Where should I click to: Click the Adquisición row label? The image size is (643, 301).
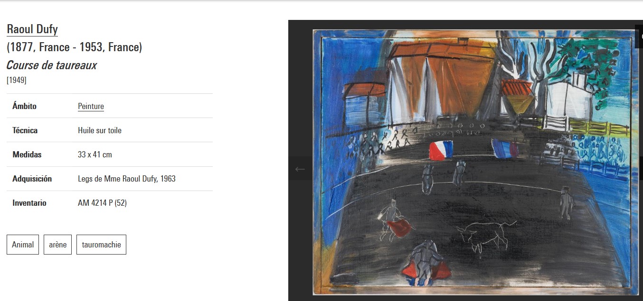point(32,179)
